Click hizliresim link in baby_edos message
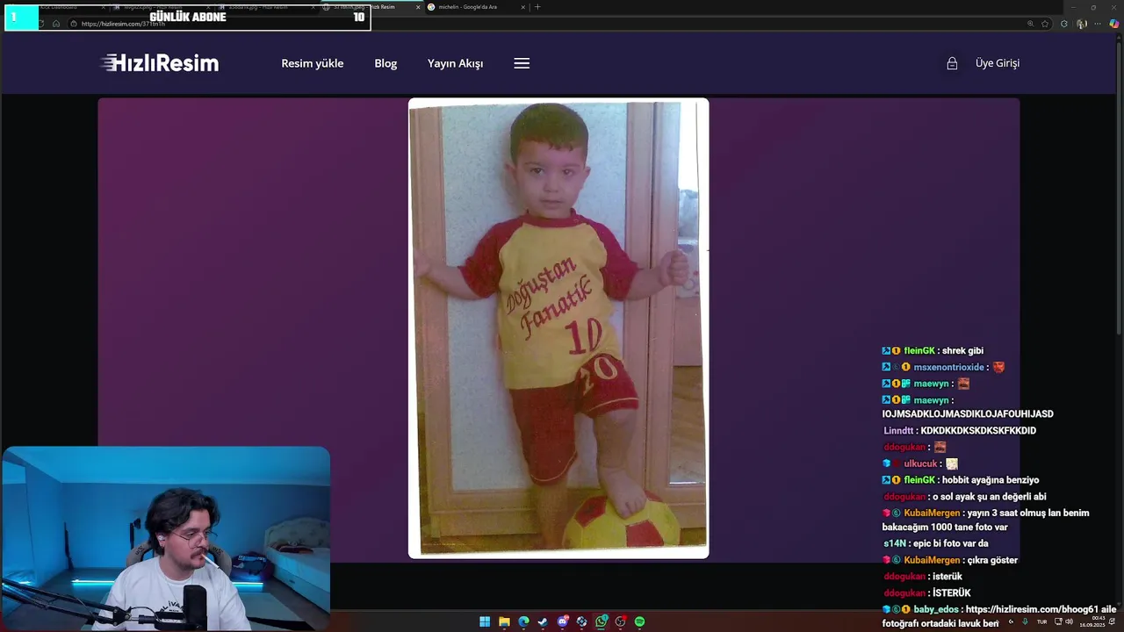The height and width of the screenshot is (632, 1124). (x=1033, y=609)
